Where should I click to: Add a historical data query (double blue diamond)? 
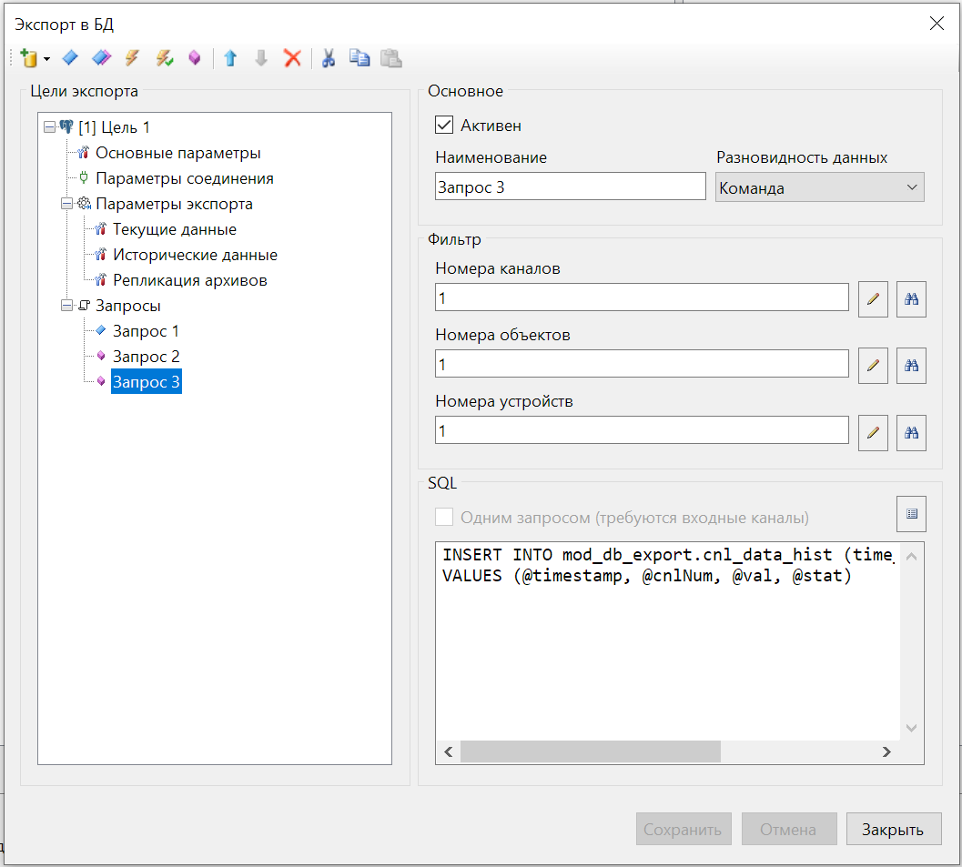[101, 57]
